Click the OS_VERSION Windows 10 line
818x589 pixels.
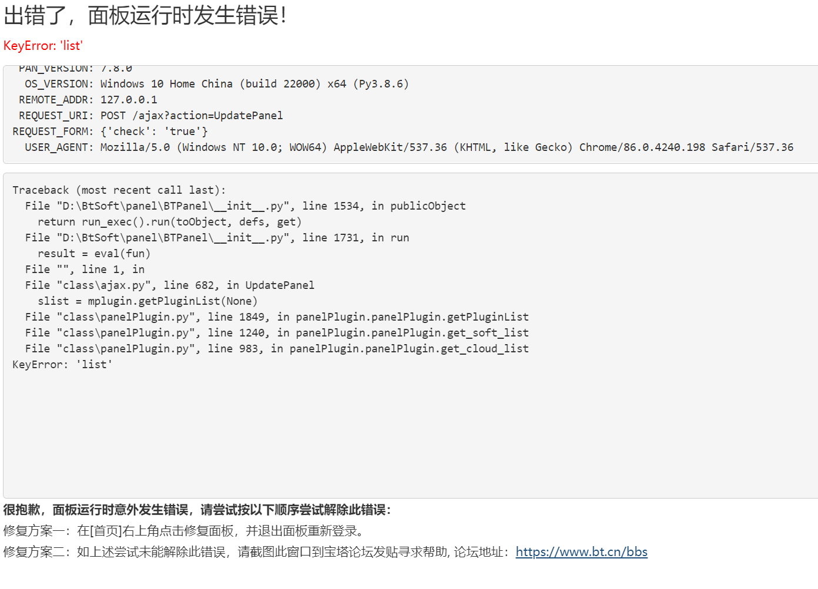pyautogui.click(x=217, y=84)
